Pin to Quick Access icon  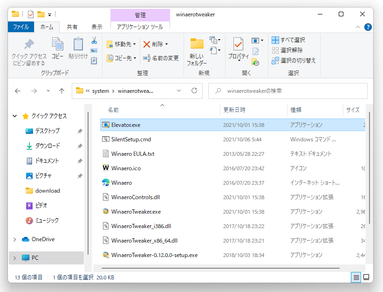[x=29, y=44]
